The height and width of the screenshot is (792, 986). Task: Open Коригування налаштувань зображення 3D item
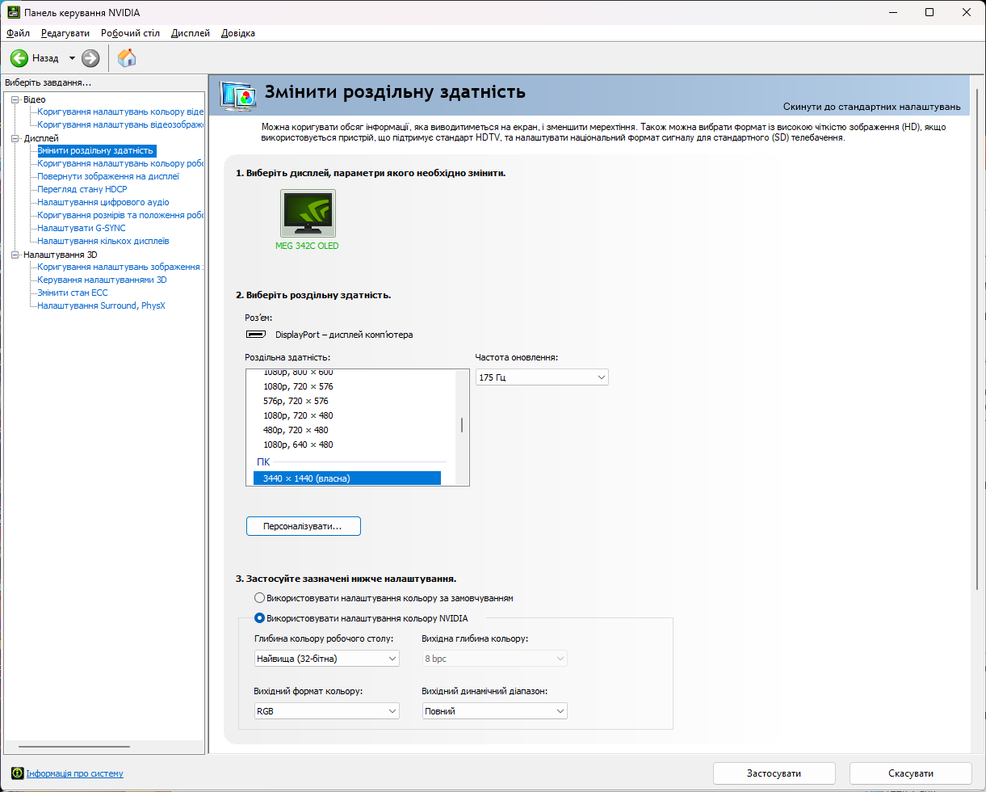coord(120,267)
